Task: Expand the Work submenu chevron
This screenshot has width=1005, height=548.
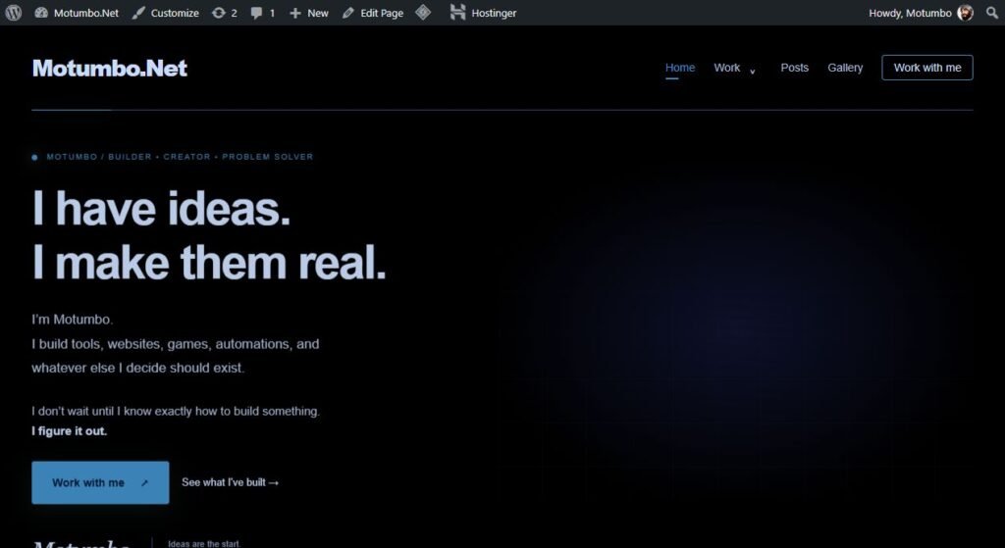Action: pos(753,71)
